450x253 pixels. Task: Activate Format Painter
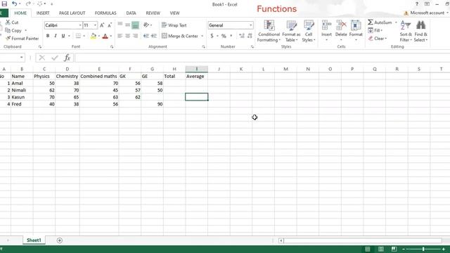pyautogui.click(x=22, y=39)
